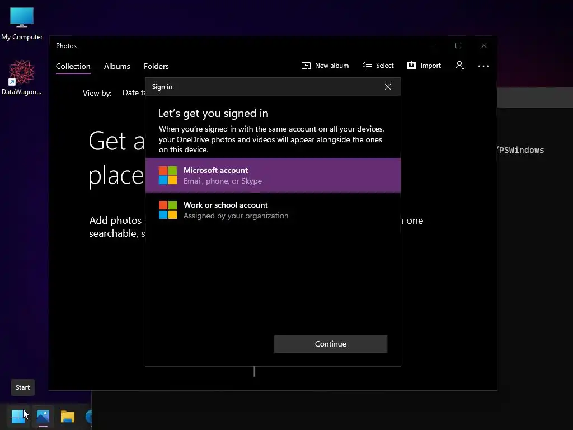Viewport: 573px width, 430px height.
Task: Click the 'Assigned by your organization' text
Action: [x=236, y=216]
